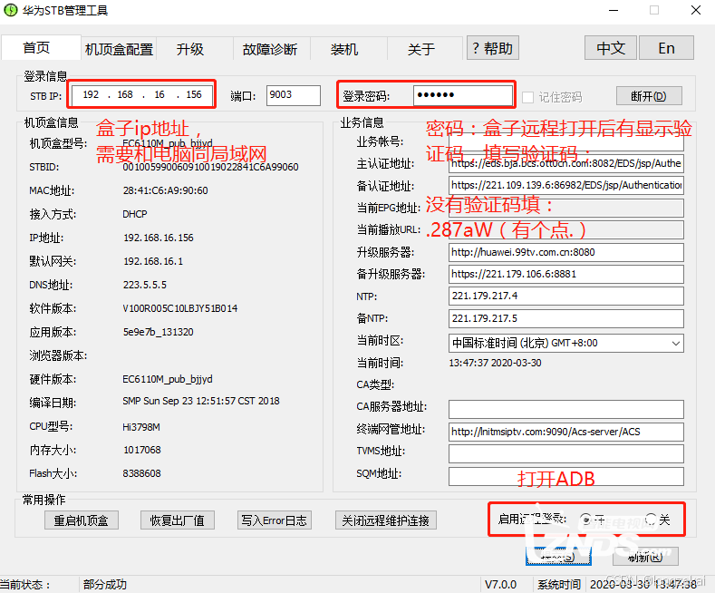Click the 端口 port field showing 9003
The height and width of the screenshot is (593, 715).
point(294,95)
